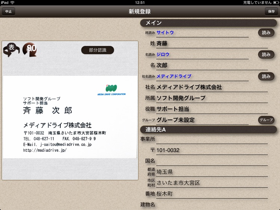Flip card to front/back side icon

click(11, 49)
